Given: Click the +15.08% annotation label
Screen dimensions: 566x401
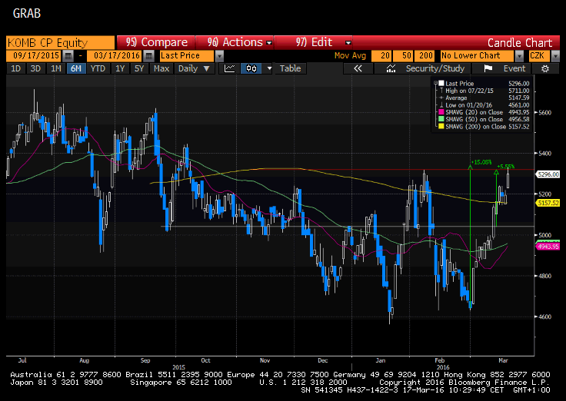Looking at the screenshot, I should tap(481, 162).
